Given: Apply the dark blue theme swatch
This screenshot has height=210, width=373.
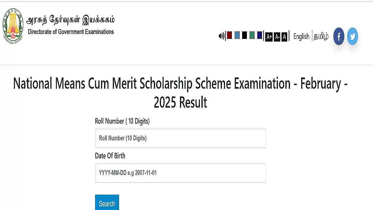Looking at the screenshot, I should (259, 35).
